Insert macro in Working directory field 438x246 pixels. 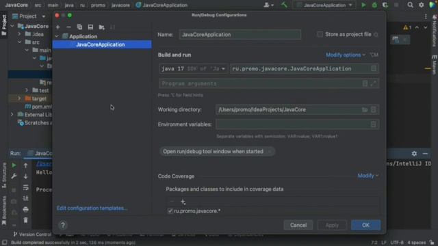(374, 109)
